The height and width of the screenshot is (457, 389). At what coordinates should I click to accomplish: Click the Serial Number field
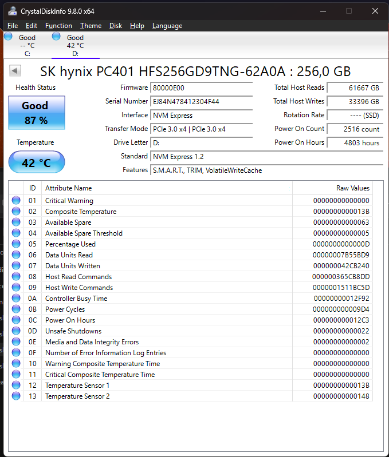(x=201, y=101)
